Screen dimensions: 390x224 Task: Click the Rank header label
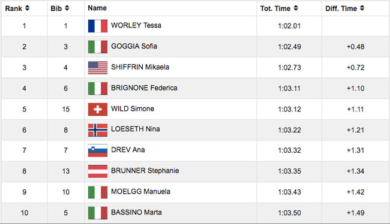click(14, 8)
